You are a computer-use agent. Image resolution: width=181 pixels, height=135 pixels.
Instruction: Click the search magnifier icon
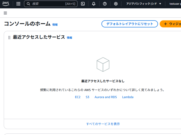28,4
